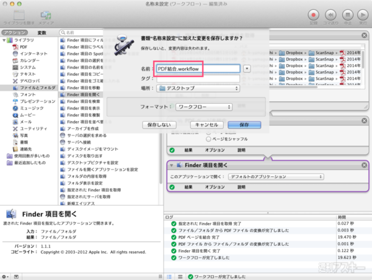Select the PDF library category
372x280 pixels.
(24, 47)
